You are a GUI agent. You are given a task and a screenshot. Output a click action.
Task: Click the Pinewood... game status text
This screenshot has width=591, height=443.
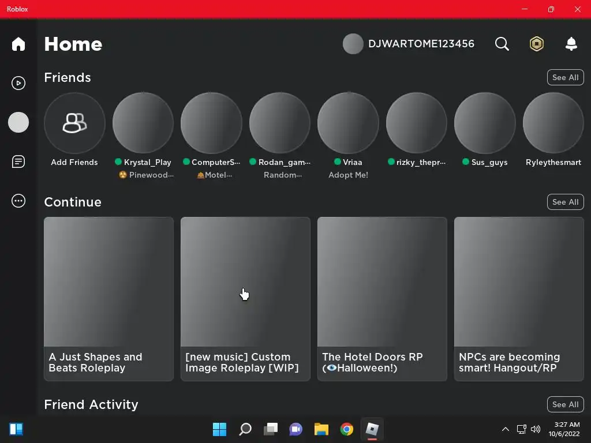[146, 175]
